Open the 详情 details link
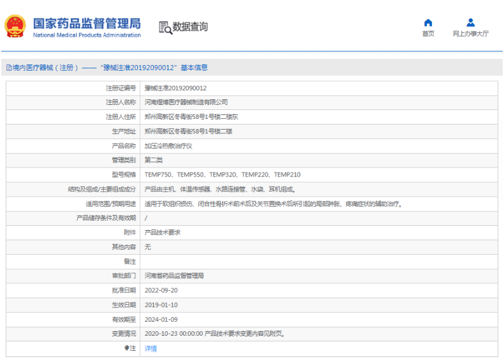 pyautogui.click(x=151, y=348)
